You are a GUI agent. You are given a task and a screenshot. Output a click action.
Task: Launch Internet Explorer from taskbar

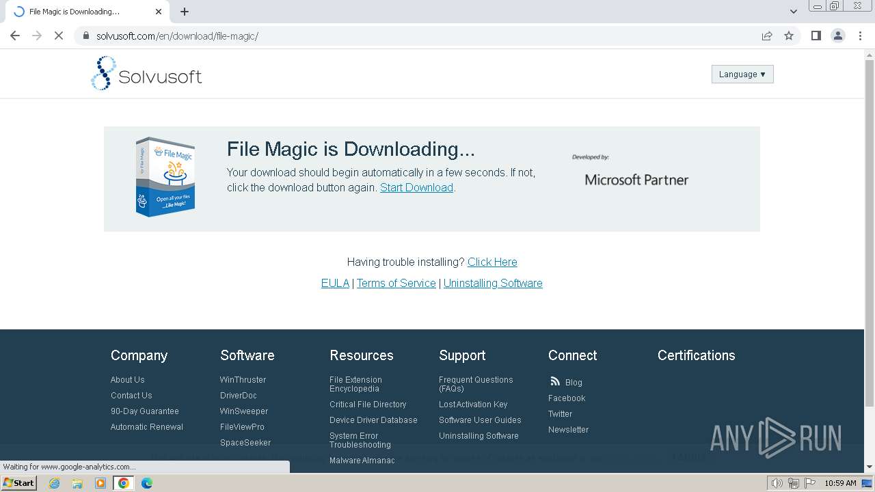tap(55, 483)
